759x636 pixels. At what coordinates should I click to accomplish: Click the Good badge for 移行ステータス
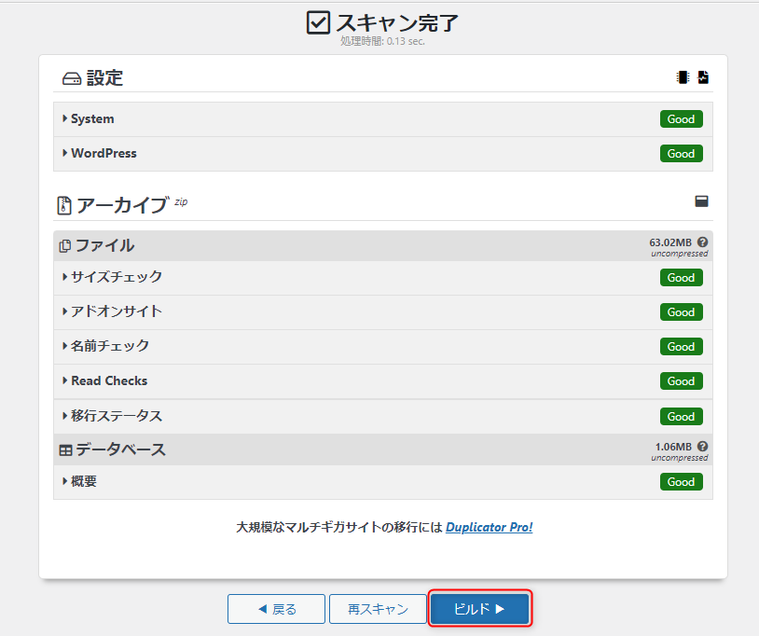click(x=681, y=416)
